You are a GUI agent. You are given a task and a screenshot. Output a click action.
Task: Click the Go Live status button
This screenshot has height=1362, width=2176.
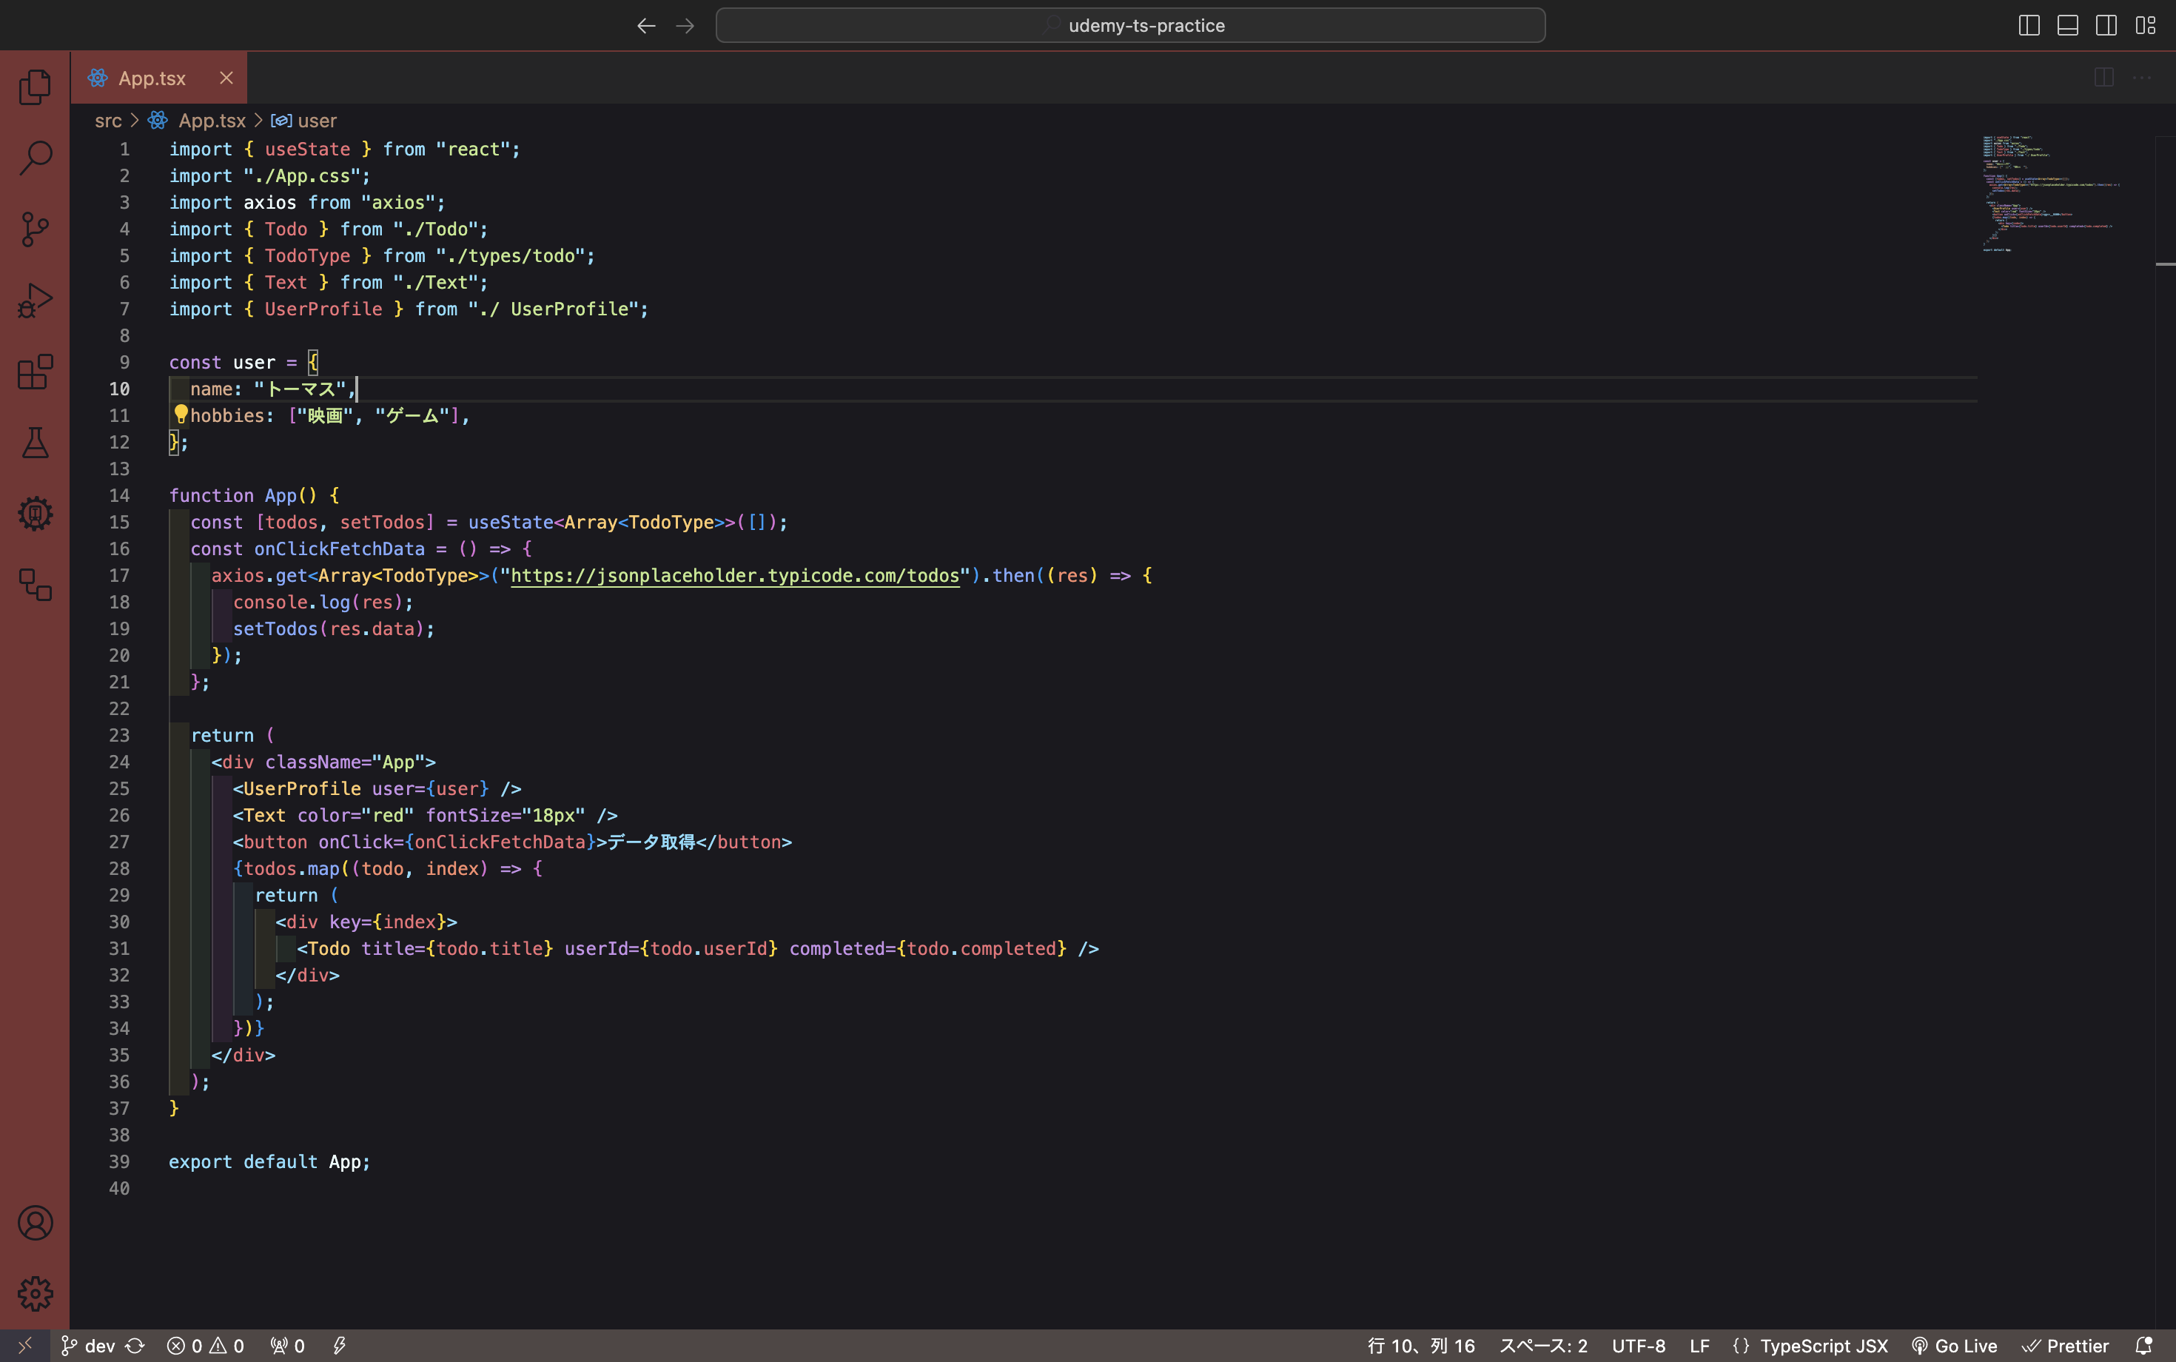tap(1955, 1345)
